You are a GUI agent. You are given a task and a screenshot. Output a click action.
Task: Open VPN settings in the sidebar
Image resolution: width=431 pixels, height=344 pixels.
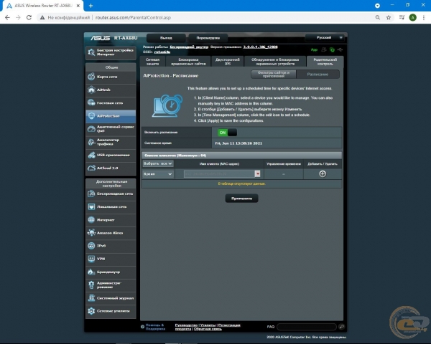click(111, 259)
